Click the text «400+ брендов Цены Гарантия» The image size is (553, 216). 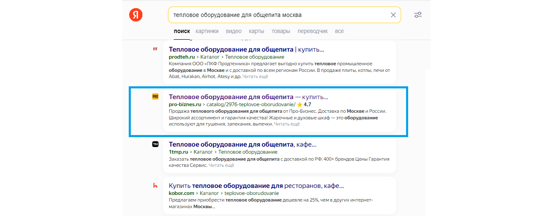pyautogui.click(x=355, y=159)
